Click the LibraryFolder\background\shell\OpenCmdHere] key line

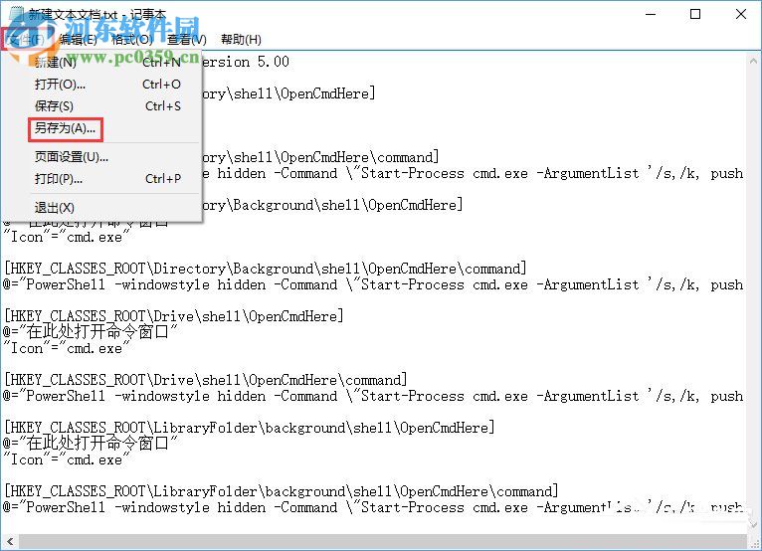point(250,428)
